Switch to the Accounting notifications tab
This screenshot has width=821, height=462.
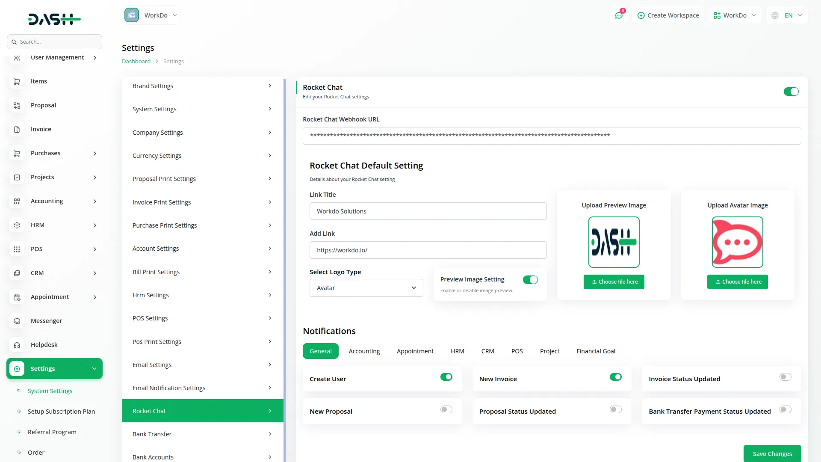[x=364, y=351]
